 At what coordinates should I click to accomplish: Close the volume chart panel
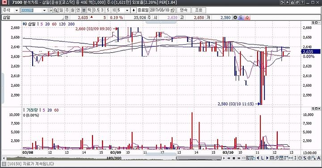(319, 109)
